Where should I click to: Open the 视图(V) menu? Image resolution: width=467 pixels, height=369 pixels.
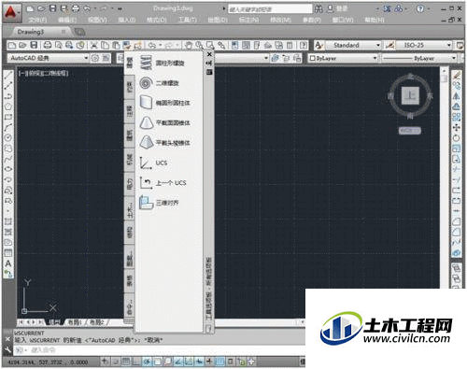click(x=97, y=20)
